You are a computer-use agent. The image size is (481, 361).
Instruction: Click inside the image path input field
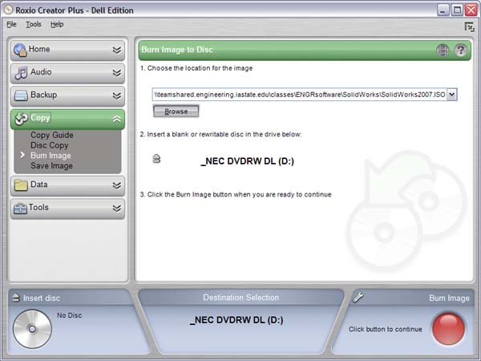(x=299, y=95)
